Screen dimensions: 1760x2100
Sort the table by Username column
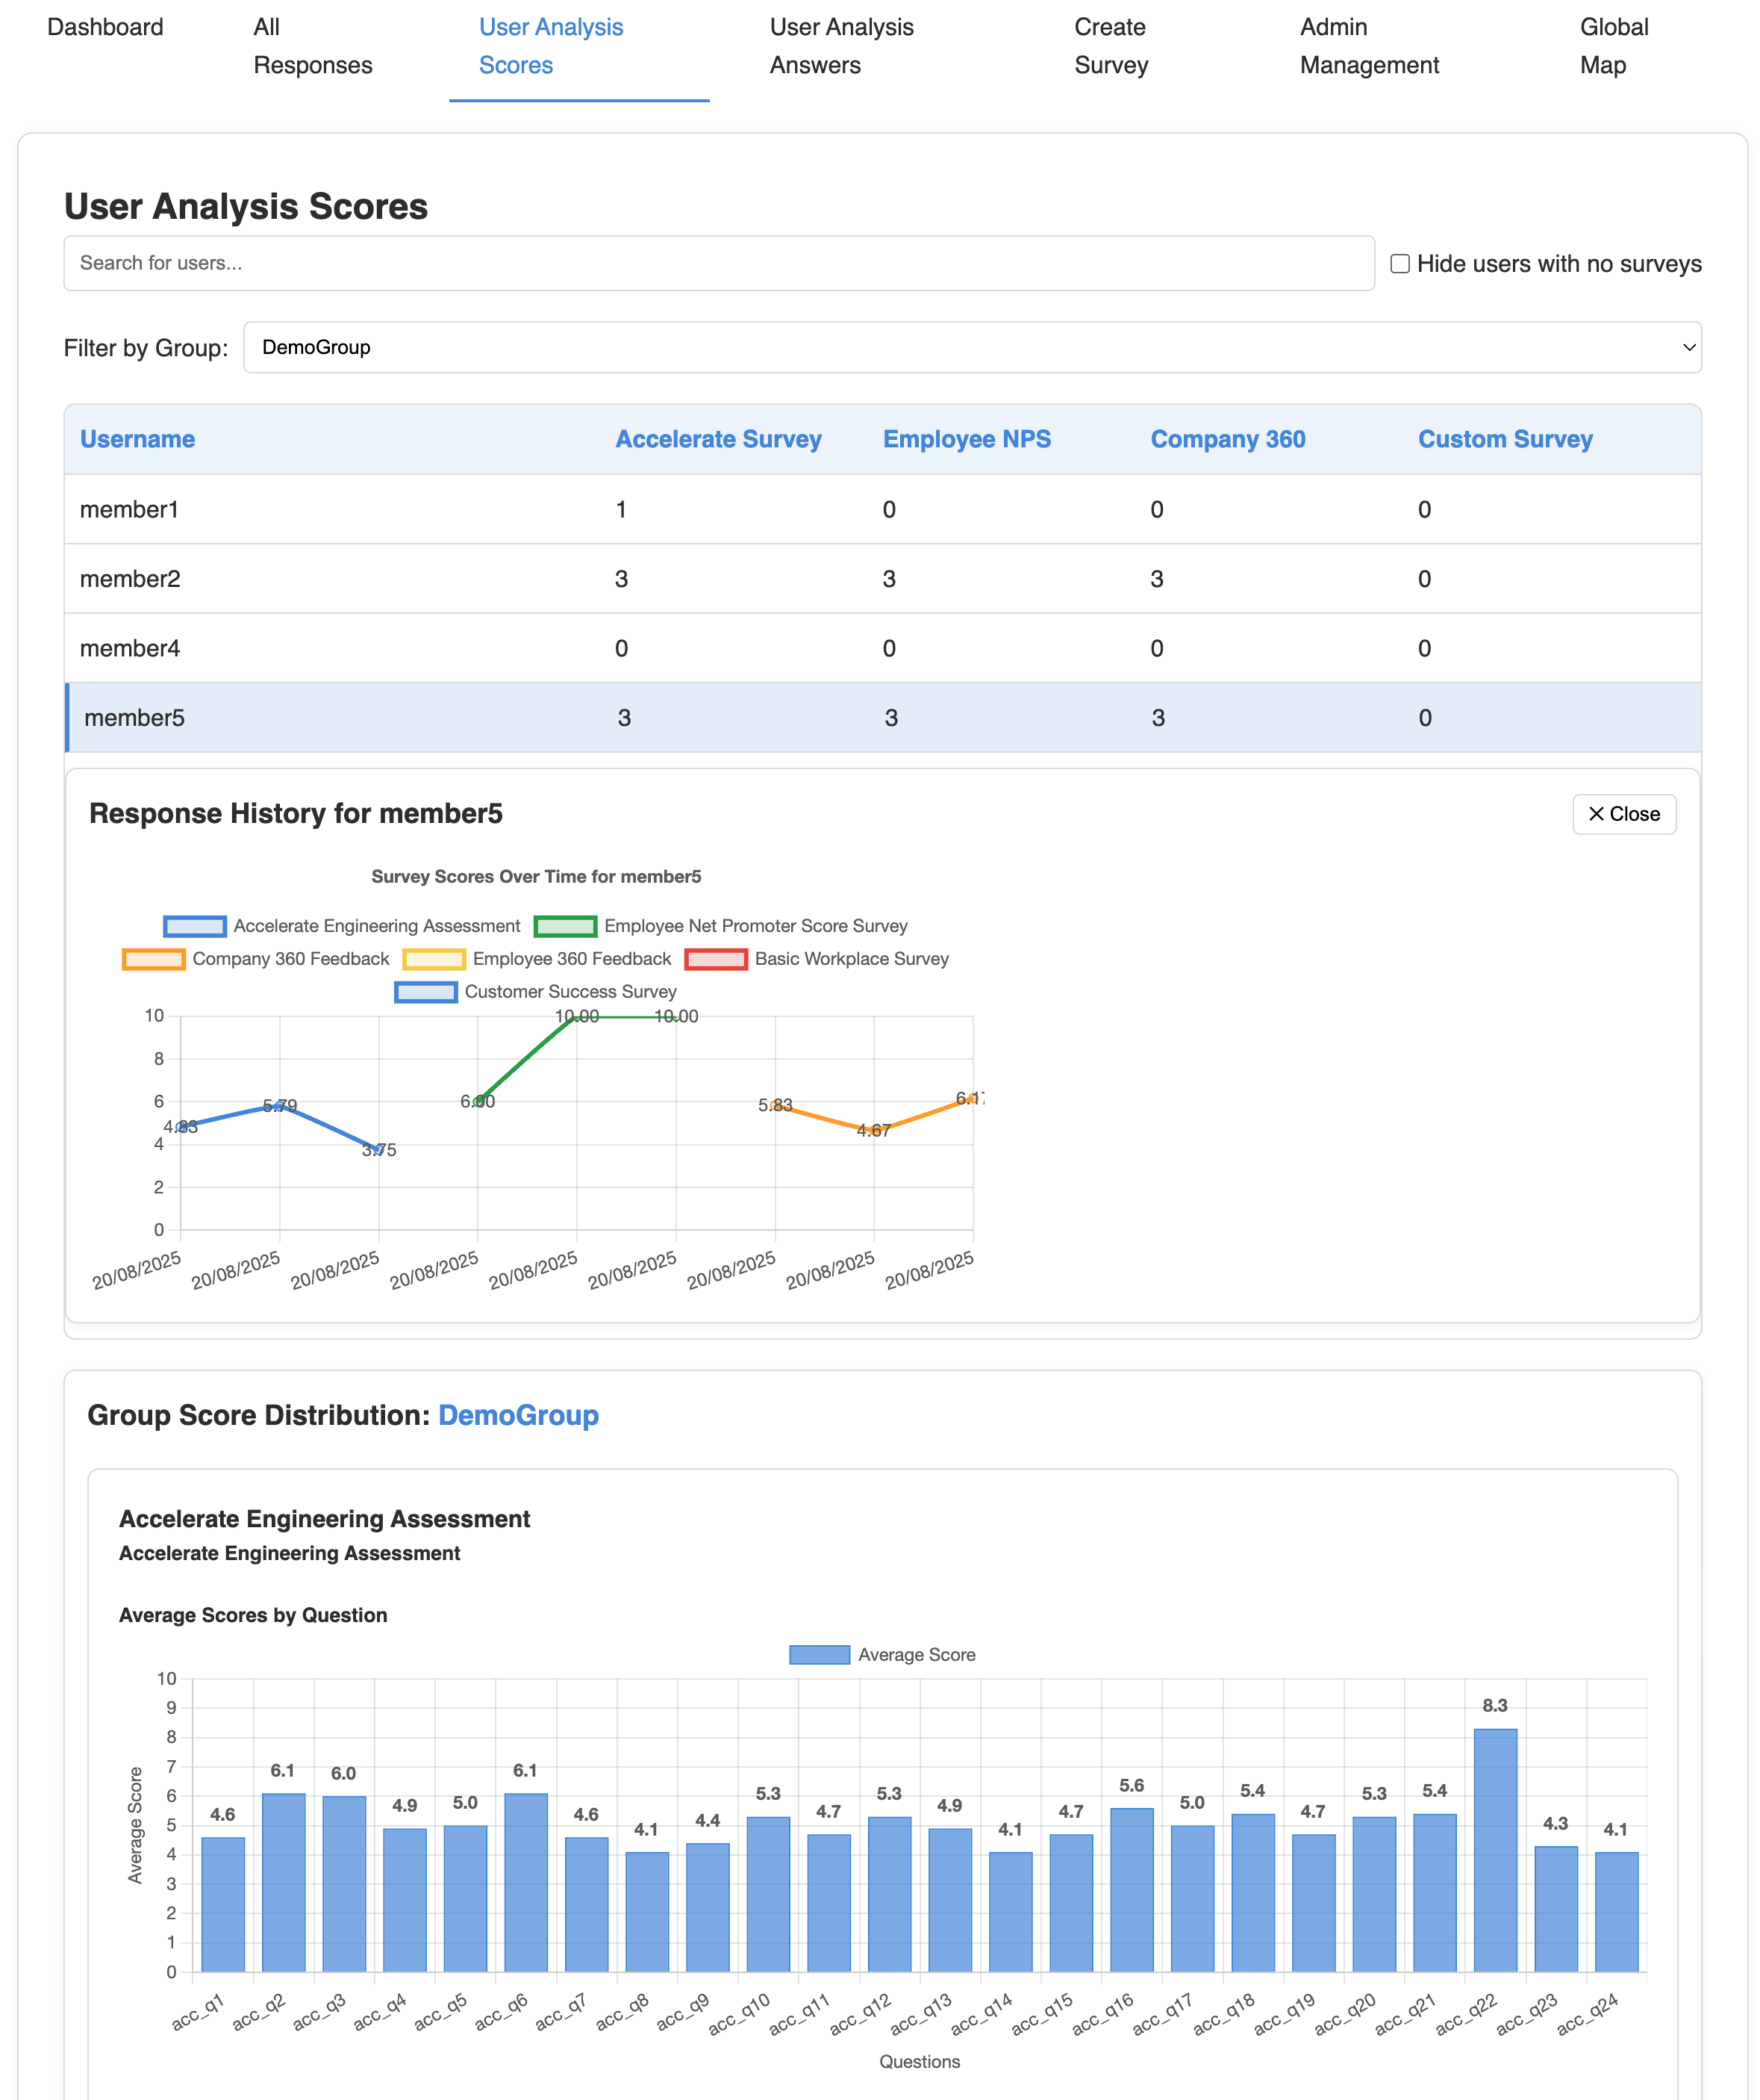(137, 438)
